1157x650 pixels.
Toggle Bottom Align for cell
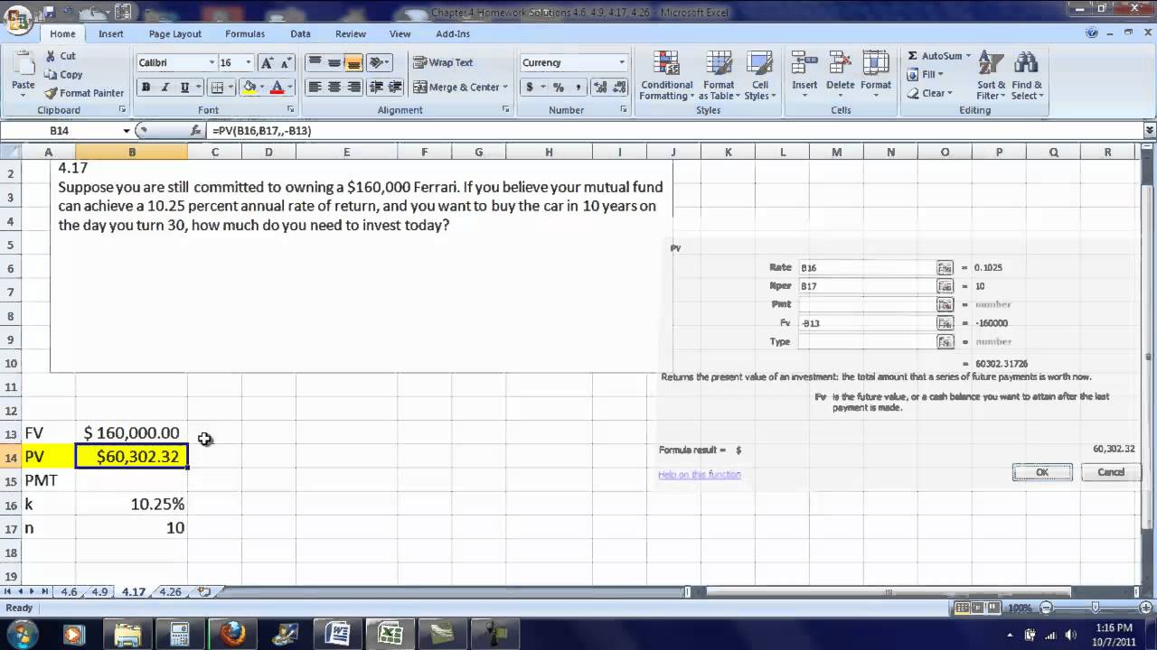[353, 62]
